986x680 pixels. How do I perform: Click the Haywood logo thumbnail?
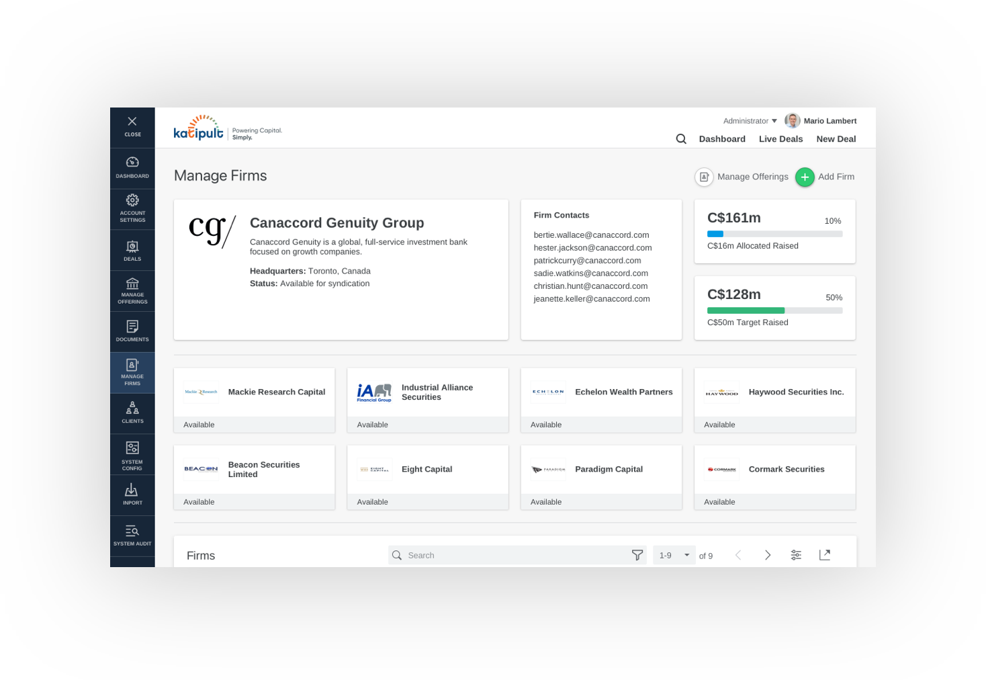tap(721, 392)
